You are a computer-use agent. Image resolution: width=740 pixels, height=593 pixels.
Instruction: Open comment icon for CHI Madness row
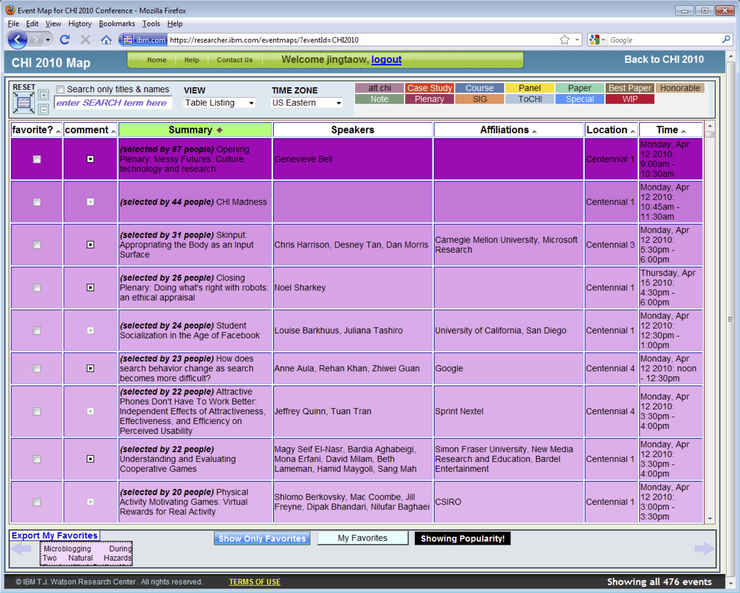[90, 202]
